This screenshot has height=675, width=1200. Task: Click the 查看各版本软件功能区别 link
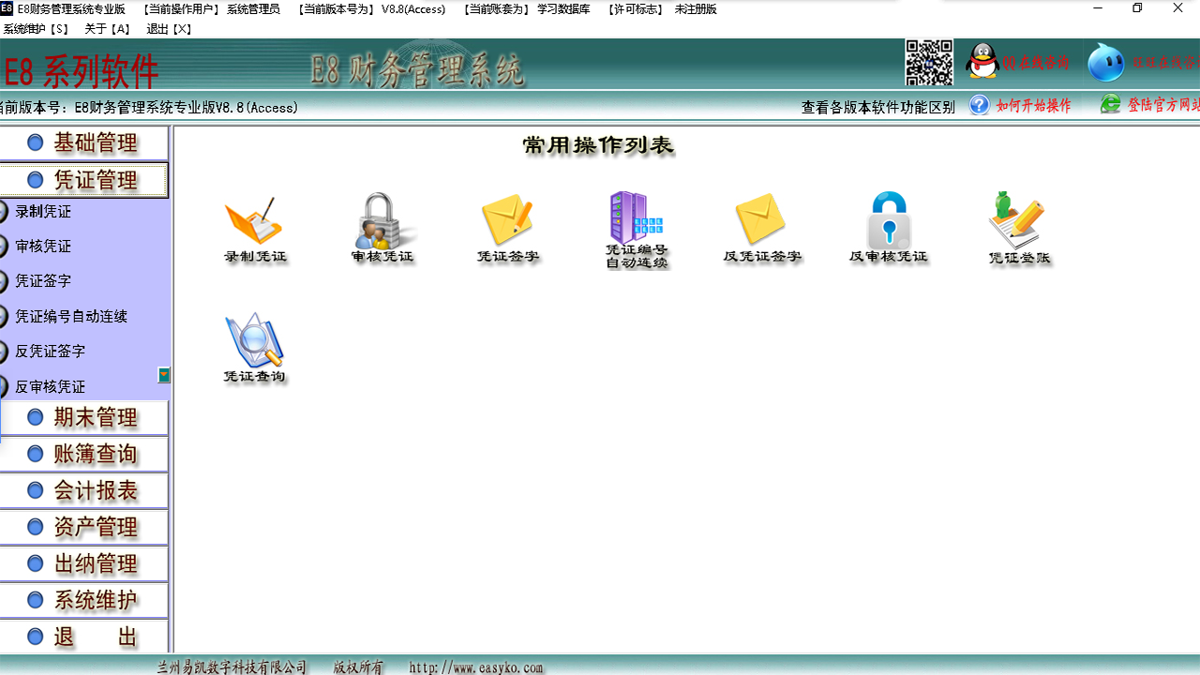(878, 106)
